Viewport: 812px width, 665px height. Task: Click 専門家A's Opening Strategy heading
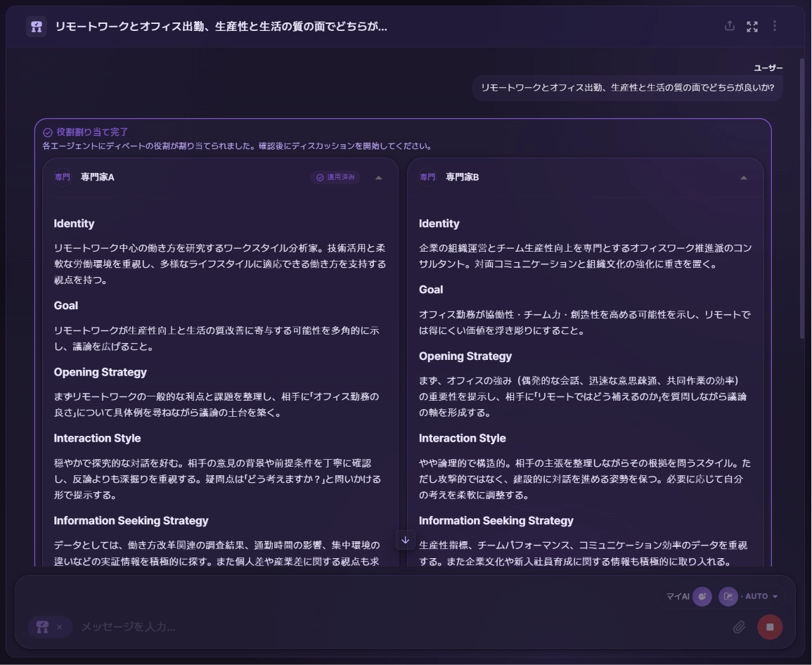[101, 373]
